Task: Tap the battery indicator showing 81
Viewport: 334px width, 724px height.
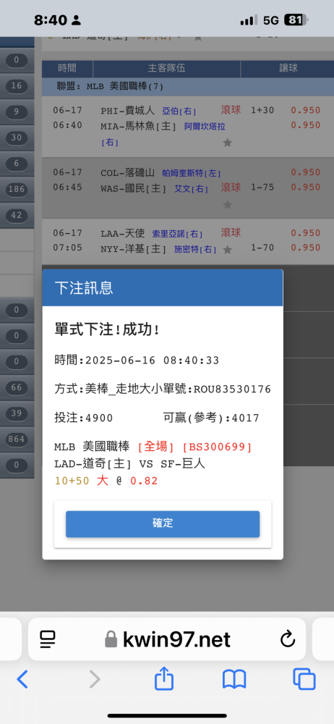Action: click(296, 20)
